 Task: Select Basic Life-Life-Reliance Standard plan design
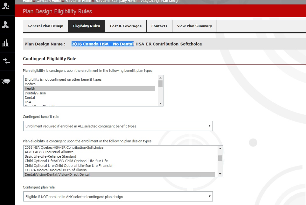[x=120, y=156]
